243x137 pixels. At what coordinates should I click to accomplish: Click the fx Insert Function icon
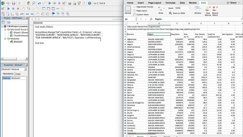[x=151, y=19]
